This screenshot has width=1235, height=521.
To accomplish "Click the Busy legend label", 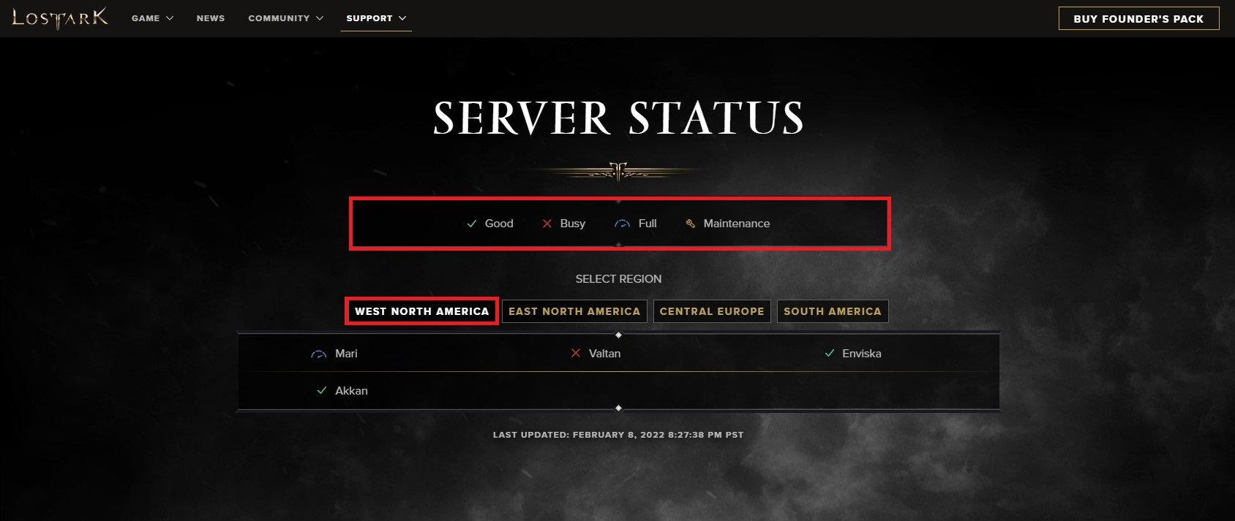I will (x=573, y=224).
